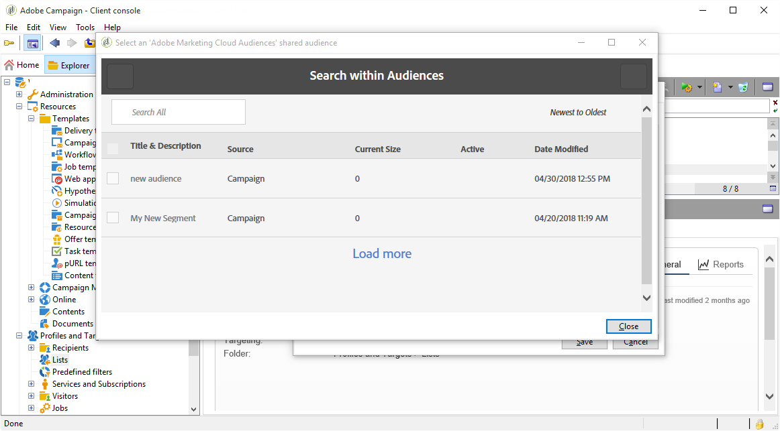Click the back navigation arrow

[x=54, y=42]
